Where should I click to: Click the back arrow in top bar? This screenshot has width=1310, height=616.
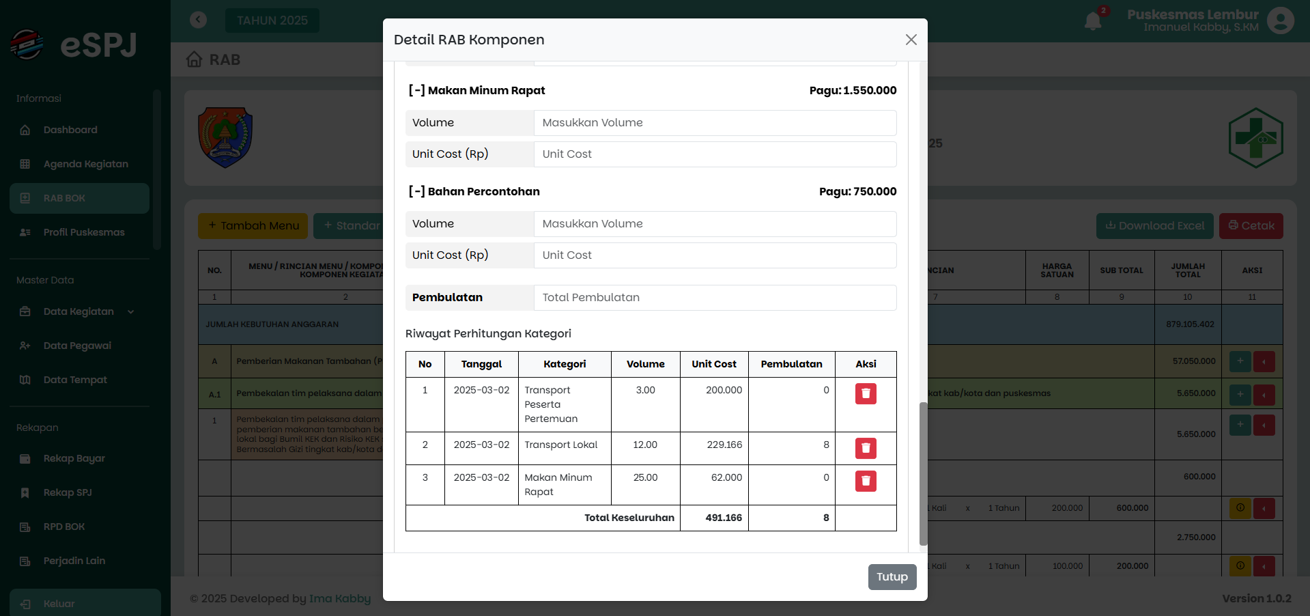tap(198, 20)
